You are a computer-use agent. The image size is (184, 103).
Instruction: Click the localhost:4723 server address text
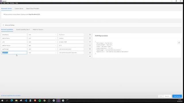(34, 14)
